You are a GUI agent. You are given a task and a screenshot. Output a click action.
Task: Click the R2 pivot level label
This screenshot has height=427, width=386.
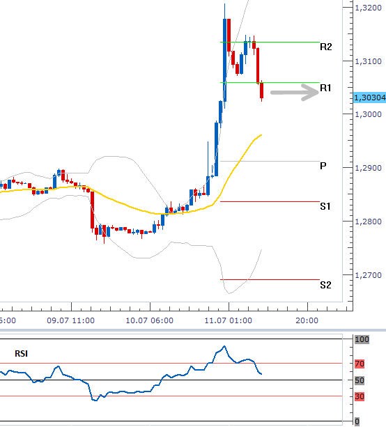(326, 47)
